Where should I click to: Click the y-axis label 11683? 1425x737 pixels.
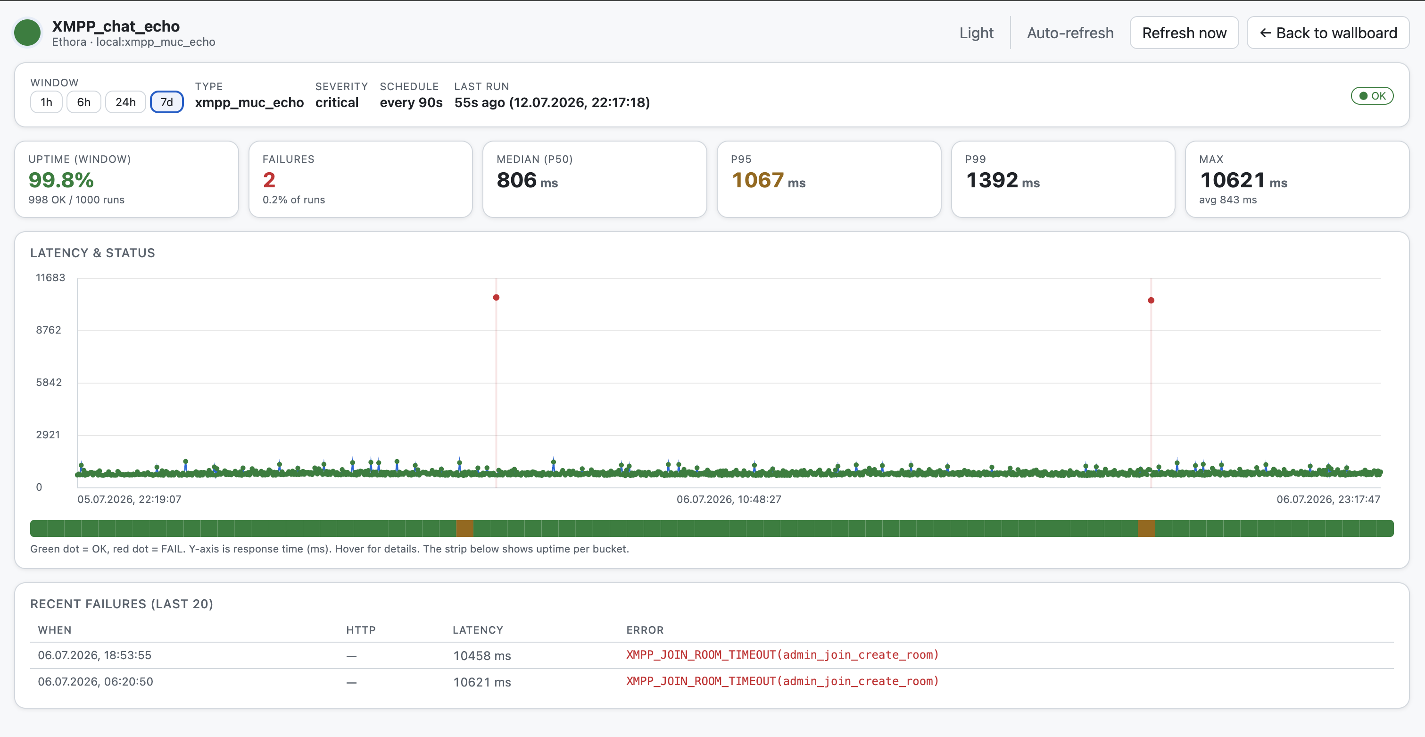(x=50, y=277)
